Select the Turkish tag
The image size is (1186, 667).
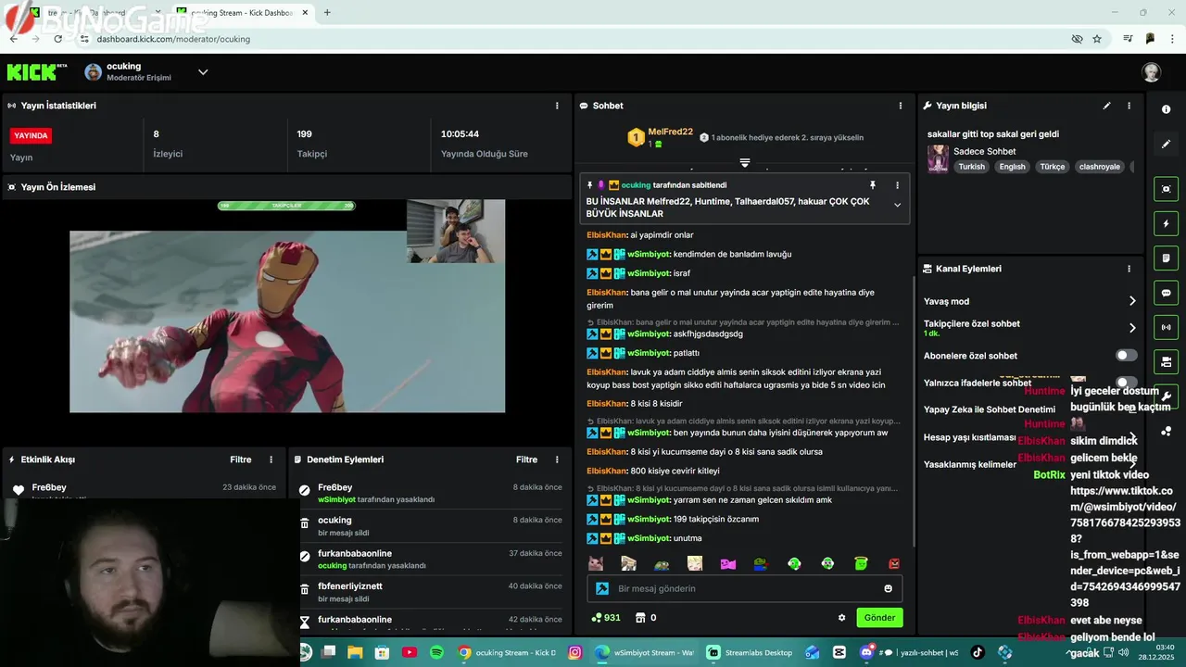972,167
